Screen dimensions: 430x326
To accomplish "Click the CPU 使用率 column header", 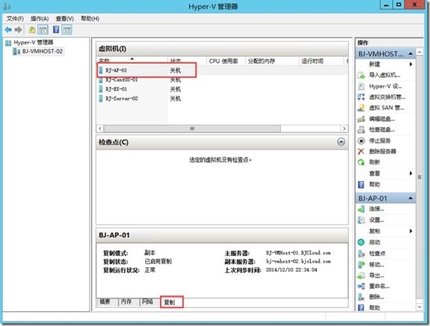I will [225, 61].
